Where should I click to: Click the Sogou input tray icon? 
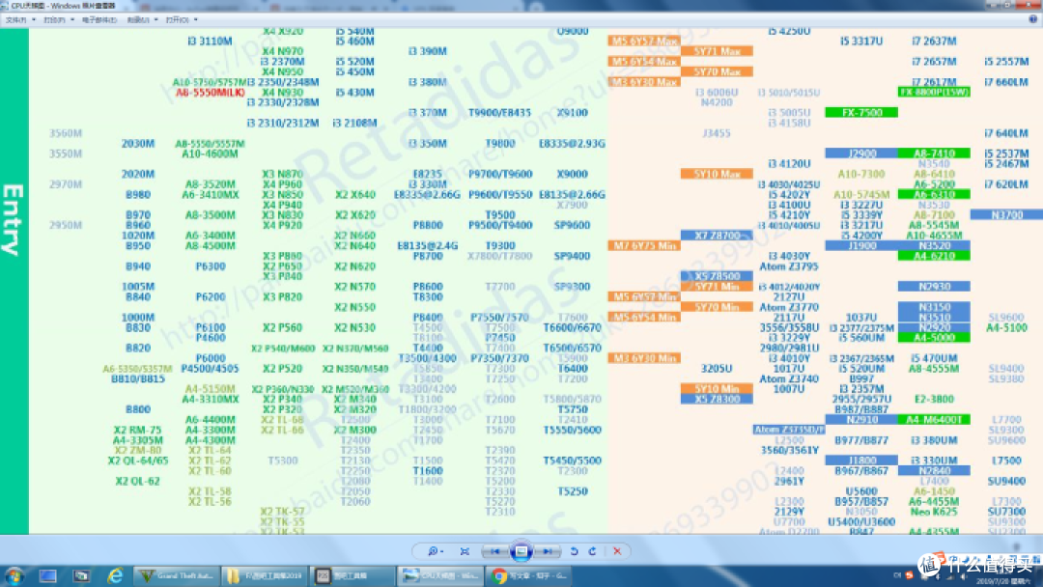(910, 575)
